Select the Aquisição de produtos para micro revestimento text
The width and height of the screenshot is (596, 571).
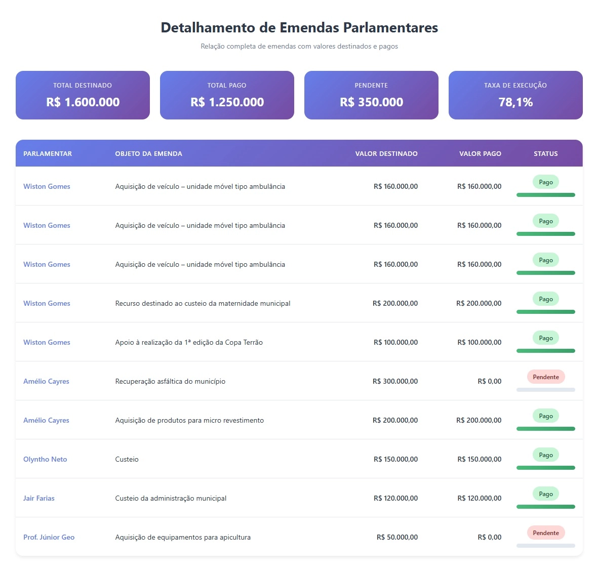pyautogui.click(x=189, y=420)
